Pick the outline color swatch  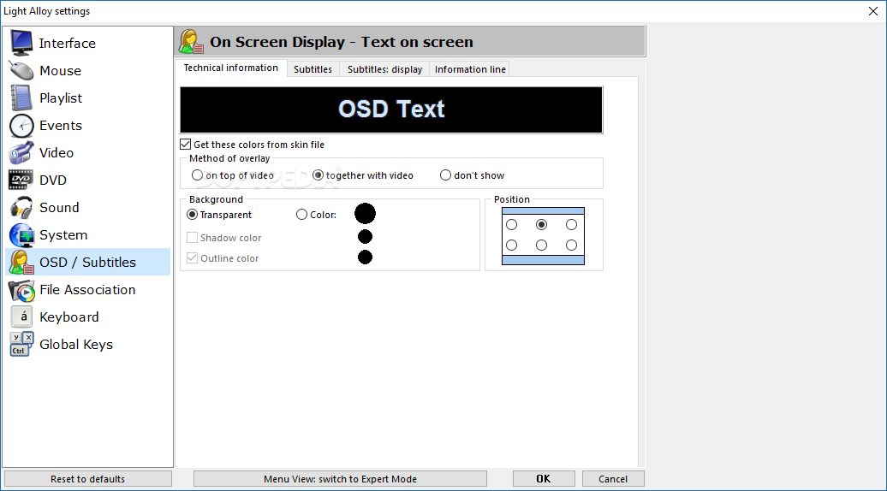click(x=365, y=257)
